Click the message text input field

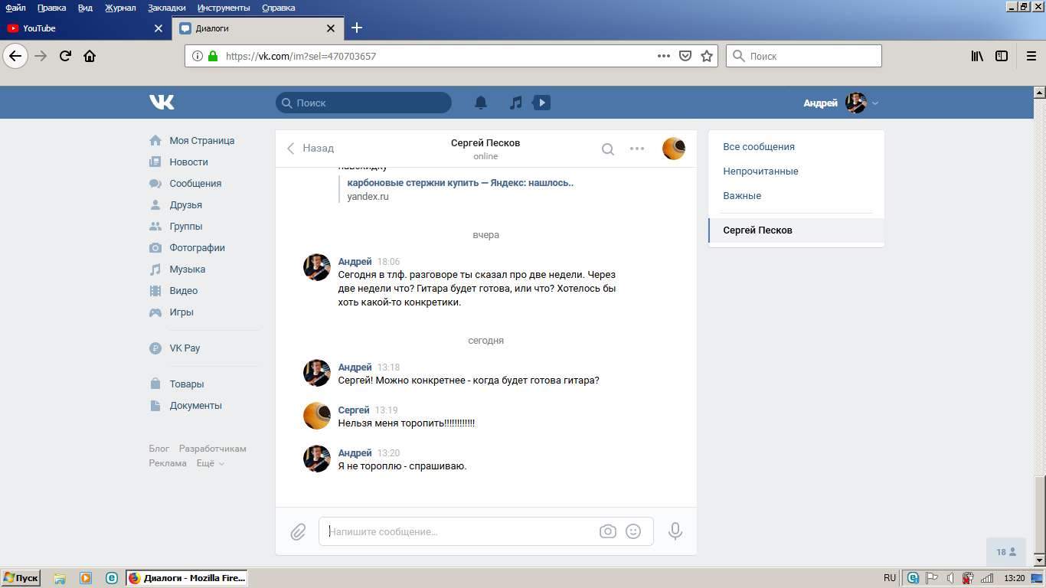[x=459, y=531]
